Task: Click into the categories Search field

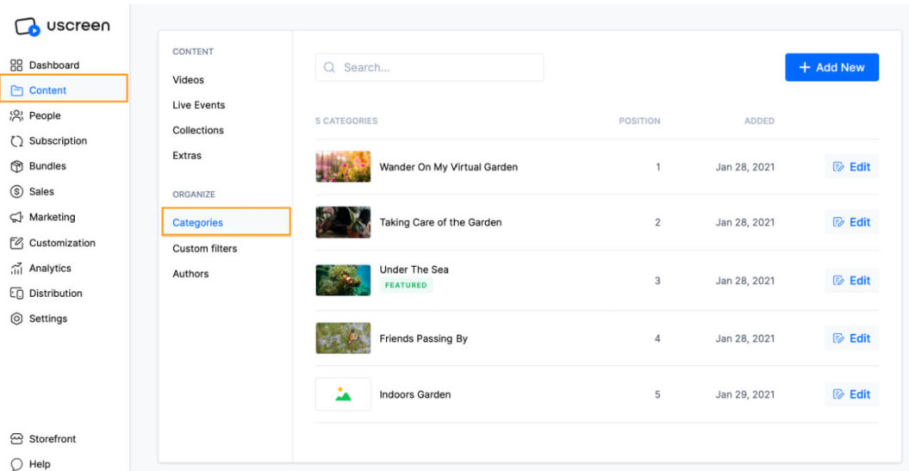Action: (429, 67)
